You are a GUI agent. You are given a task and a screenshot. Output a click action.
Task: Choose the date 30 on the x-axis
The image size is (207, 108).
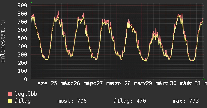click(173, 83)
